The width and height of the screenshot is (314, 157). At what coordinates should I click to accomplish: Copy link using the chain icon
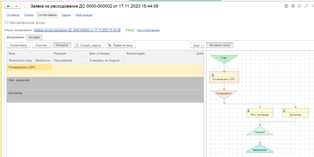pos(306,6)
